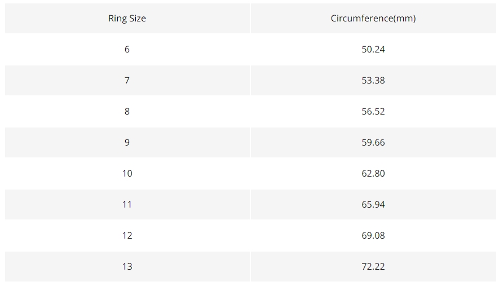Click the Circumference(mm) column header
This screenshot has height=286, width=503.
click(x=373, y=18)
